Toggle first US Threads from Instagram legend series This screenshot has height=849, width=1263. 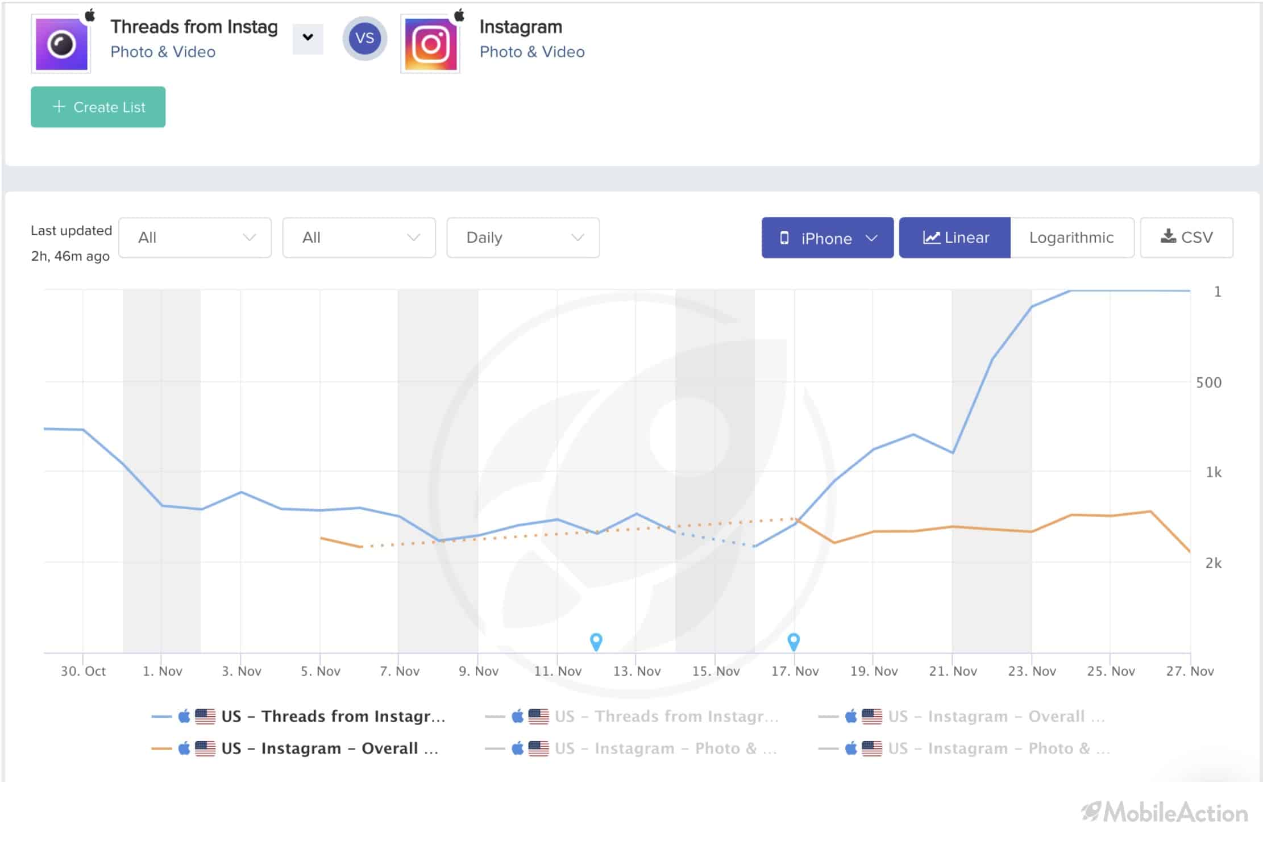[298, 716]
